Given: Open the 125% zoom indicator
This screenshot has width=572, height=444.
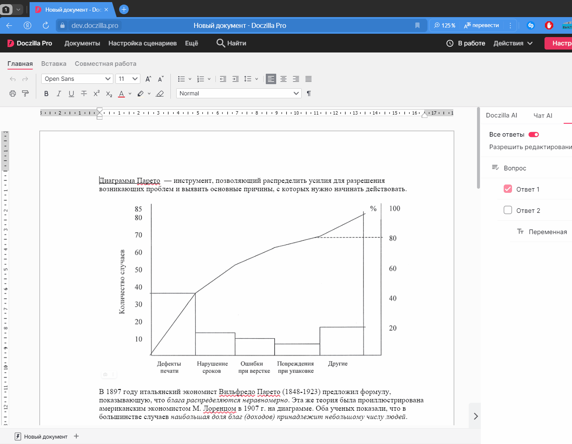Looking at the screenshot, I should [445, 25].
